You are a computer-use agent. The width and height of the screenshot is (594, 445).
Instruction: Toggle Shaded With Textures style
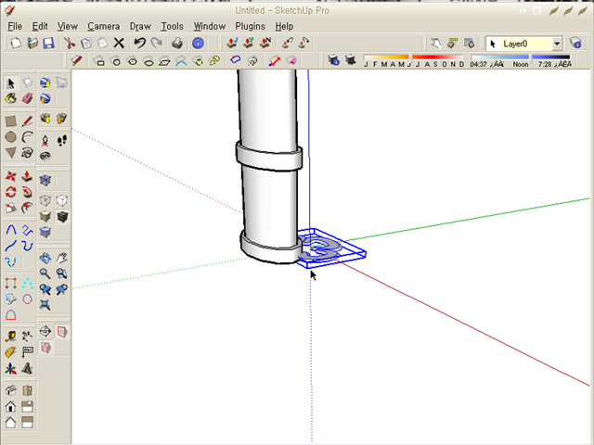pyautogui.click(x=62, y=216)
